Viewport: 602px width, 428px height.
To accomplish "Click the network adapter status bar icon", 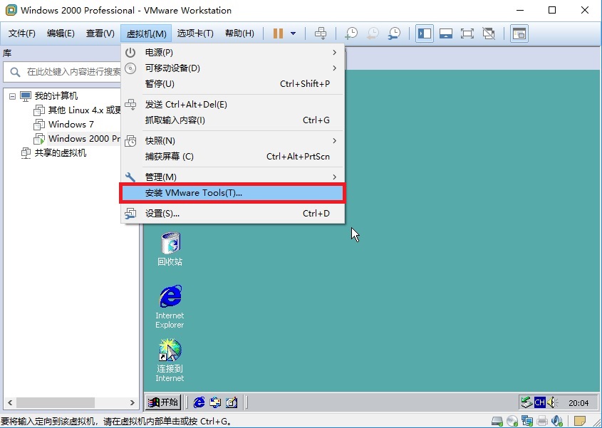I will (x=527, y=421).
